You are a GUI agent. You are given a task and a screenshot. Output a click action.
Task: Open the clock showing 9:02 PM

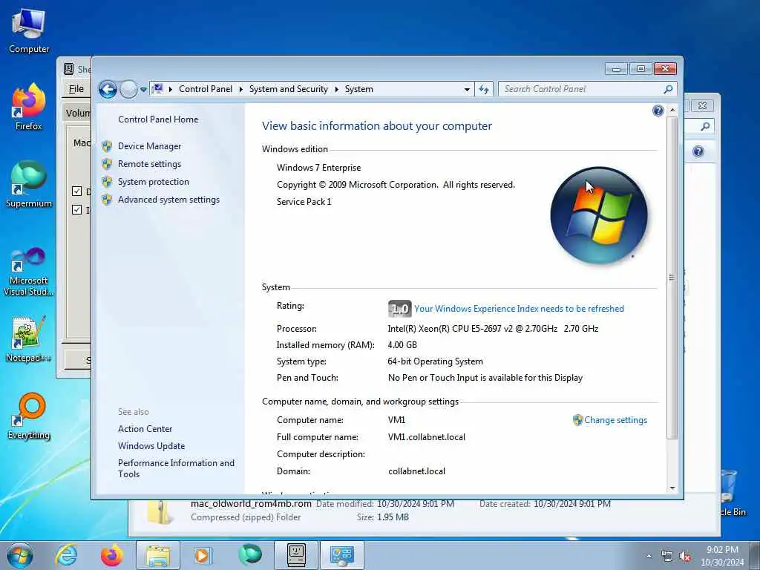click(722, 555)
